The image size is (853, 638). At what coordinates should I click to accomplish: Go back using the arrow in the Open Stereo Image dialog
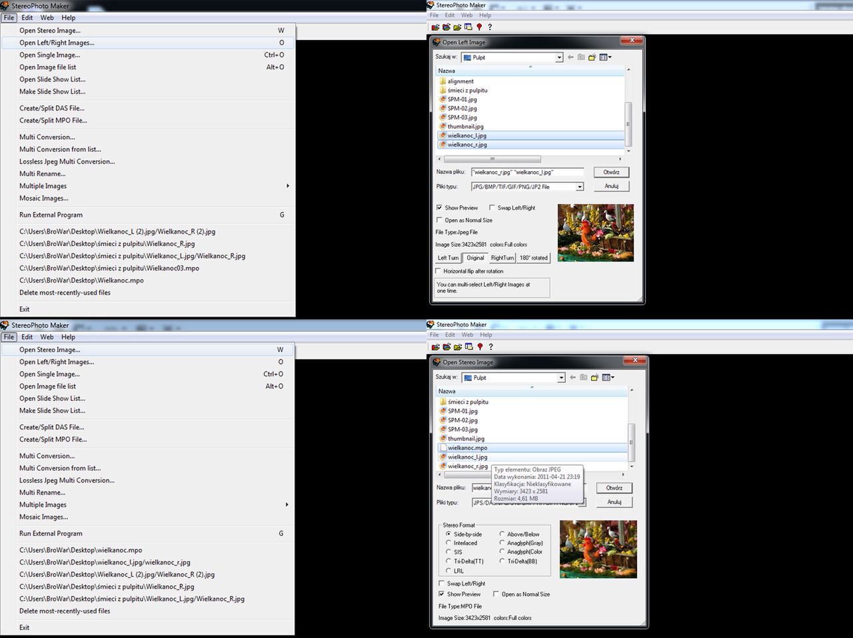pyautogui.click(x=572, y=377)
